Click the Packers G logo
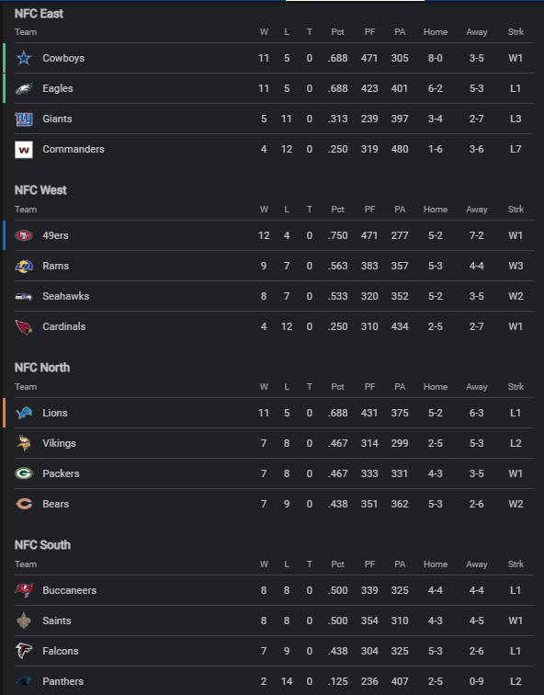 pyautogui.click(x=24, y=473)
